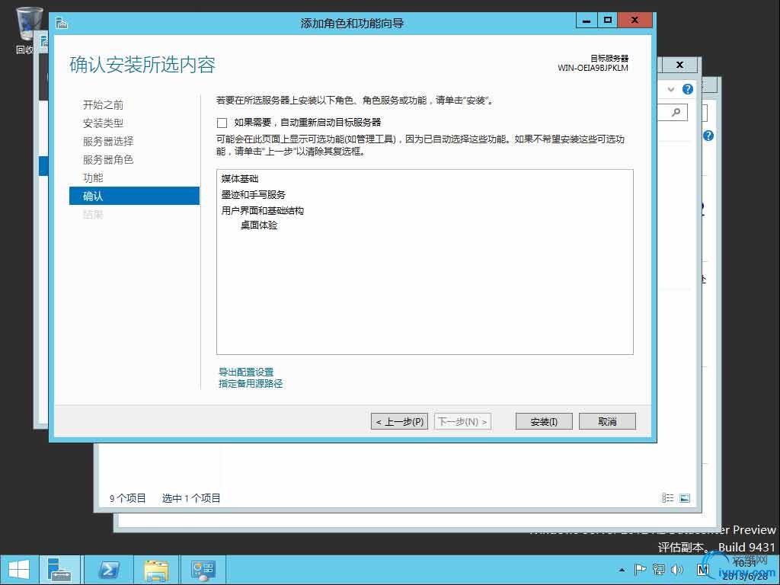Click the lower blue help icon
The image size is (780, 585).
708,136
